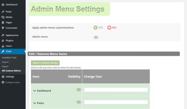
Task: Select NO for applying admin menu customizations
Action: pyautogui.click(x=112, y=28)
